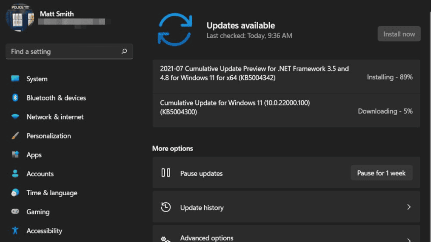431x242 pixels.
Task: Click the Matt Smith account name
Action: point(57,14)
